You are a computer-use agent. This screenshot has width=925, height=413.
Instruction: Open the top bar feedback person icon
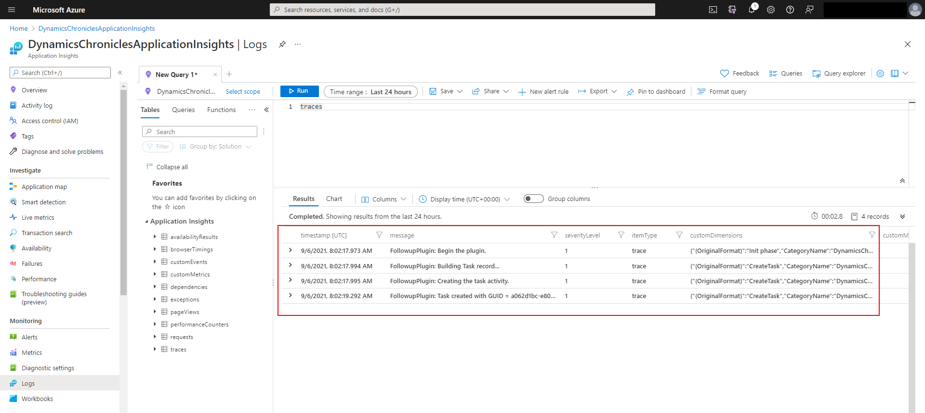click(x=809, y=10)
